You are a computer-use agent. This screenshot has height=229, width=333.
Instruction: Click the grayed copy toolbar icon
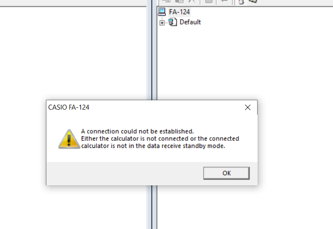tap(166, 1)
